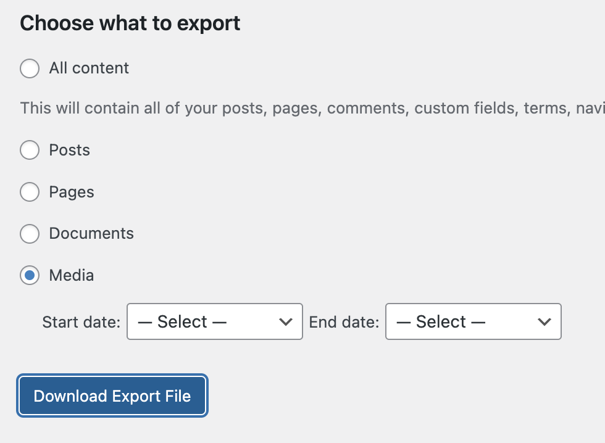Viewport: 605px width, 443px height.
Task: Click the End date chevron arrow
Action: tap(543, 321)
